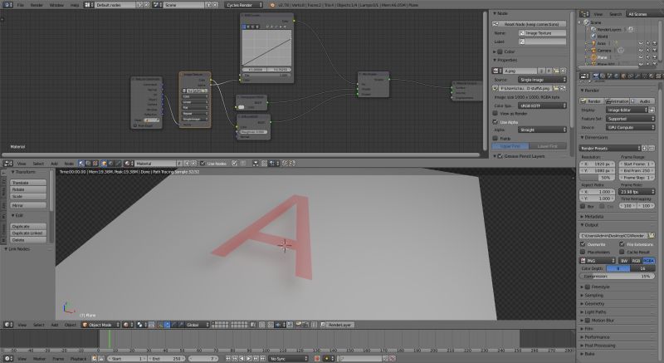The height and width of the screenshot is (363, 664).
Task: Click the object shader type cube icon
Action: [x=104, y=164]
